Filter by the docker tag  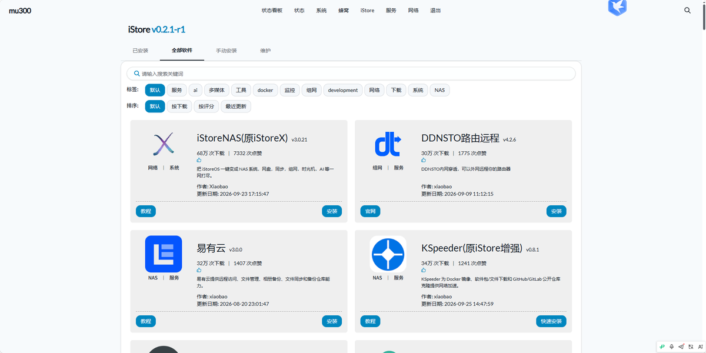(265, 90)
